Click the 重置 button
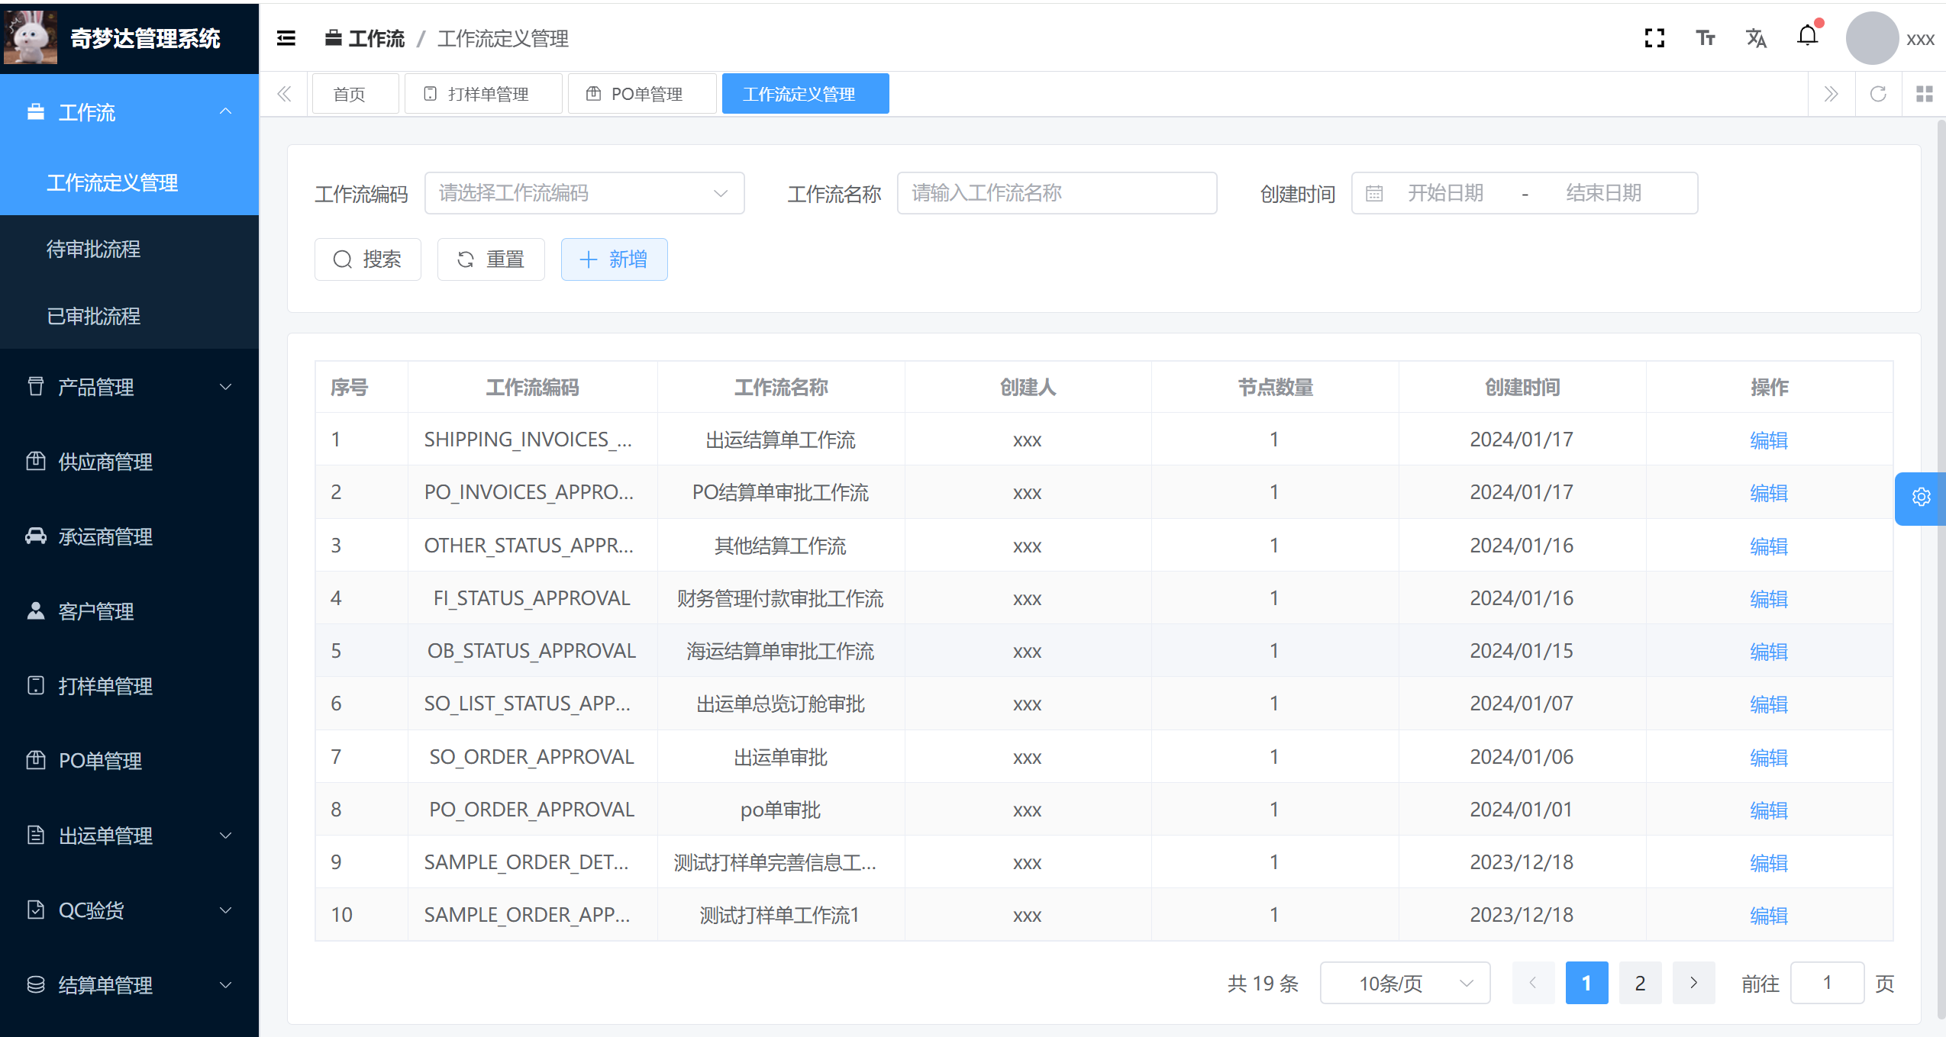Image resolution: width=1946 pixels, height=1037 pixels. click(491, 259)
